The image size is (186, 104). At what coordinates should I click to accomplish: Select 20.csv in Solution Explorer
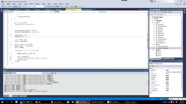point(159,52)
